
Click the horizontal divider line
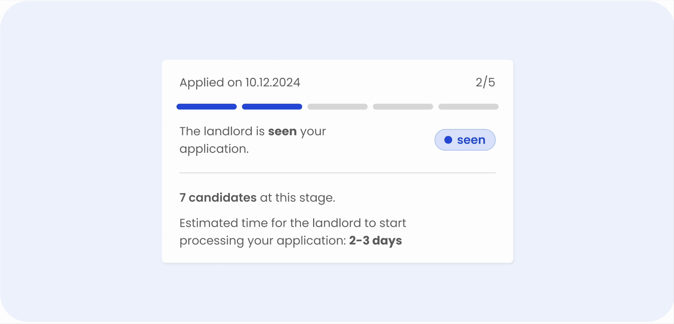337,173
